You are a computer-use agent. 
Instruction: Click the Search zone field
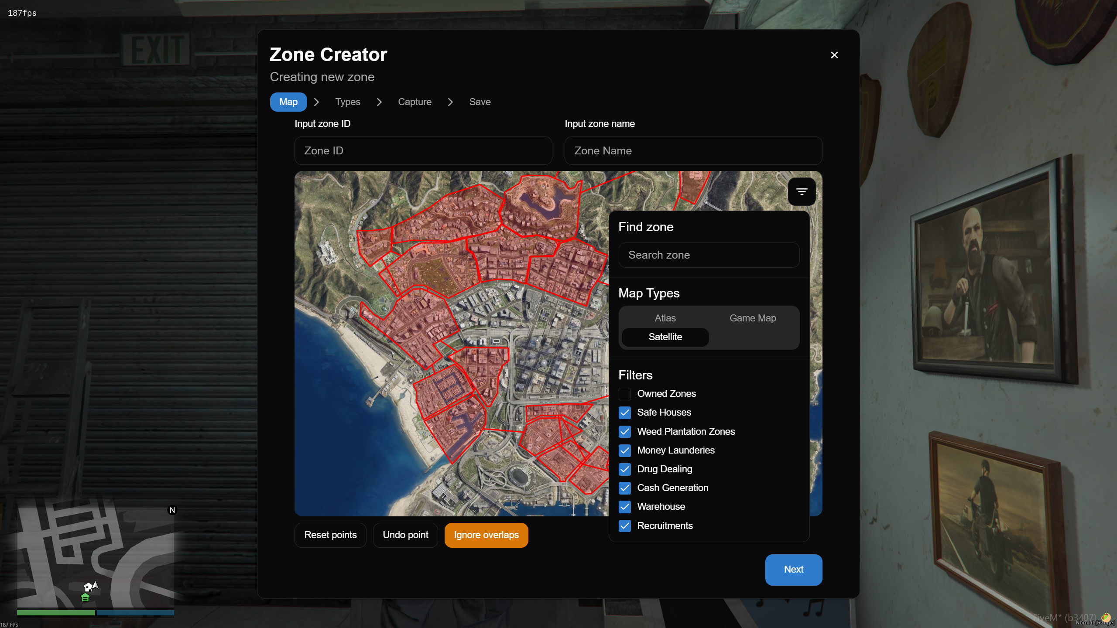tap(709, 255)
